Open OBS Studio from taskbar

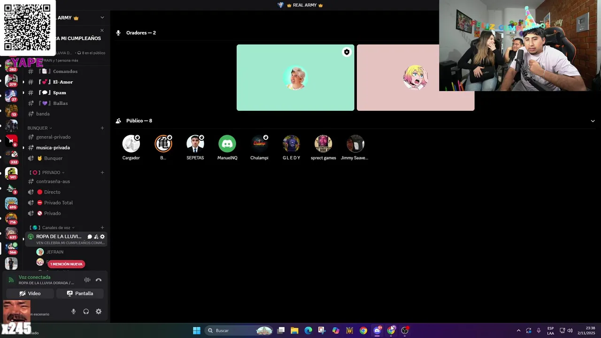tap(405, 330)
